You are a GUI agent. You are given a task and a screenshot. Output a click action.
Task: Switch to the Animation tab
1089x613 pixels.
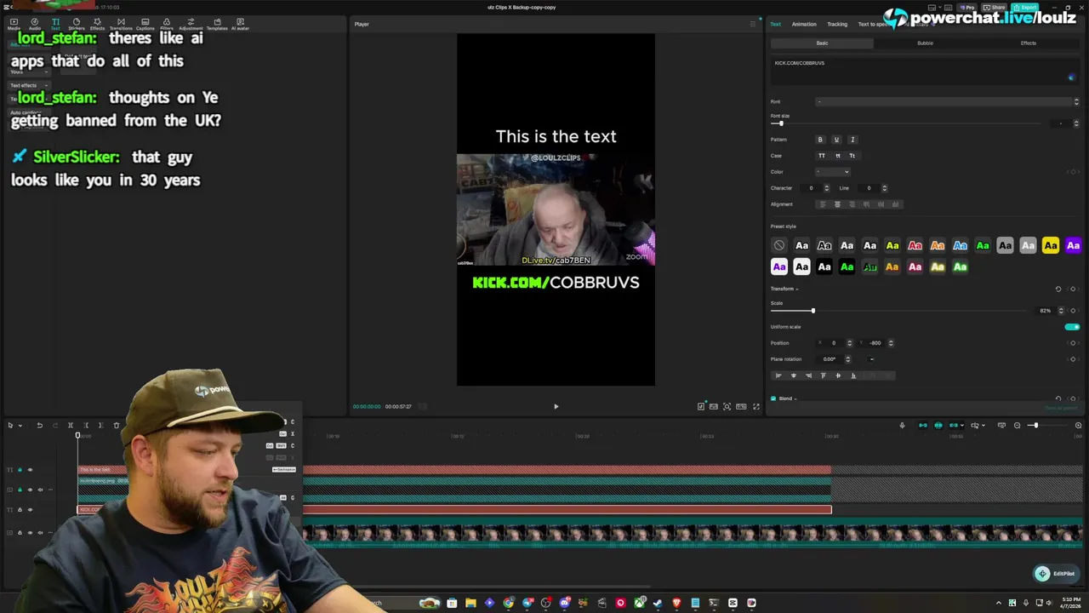click(804, 24)
